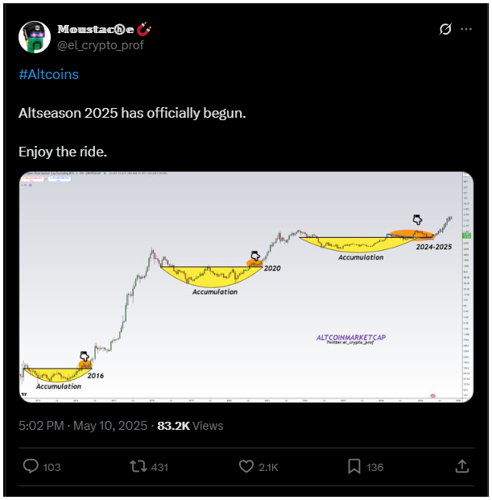The height and width of the screenshot is (500, 492).
Task: Open the Moustache profile avatar
Action: pyautogui.click(x=35, y=37)
